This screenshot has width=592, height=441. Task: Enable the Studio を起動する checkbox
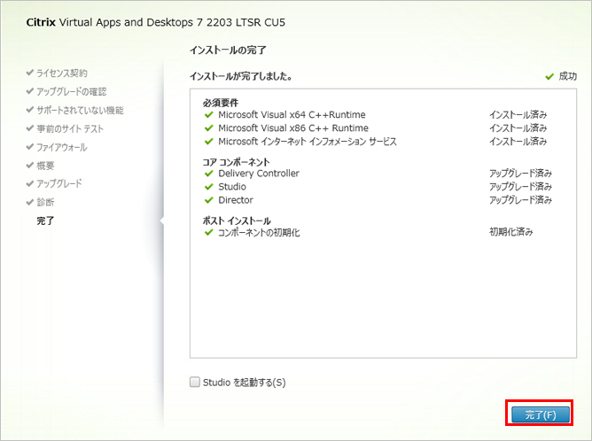(x=194, y=382)
